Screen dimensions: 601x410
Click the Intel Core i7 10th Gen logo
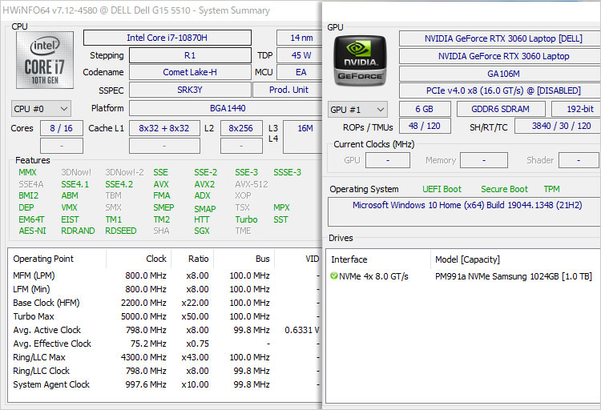tap(44, 60)
